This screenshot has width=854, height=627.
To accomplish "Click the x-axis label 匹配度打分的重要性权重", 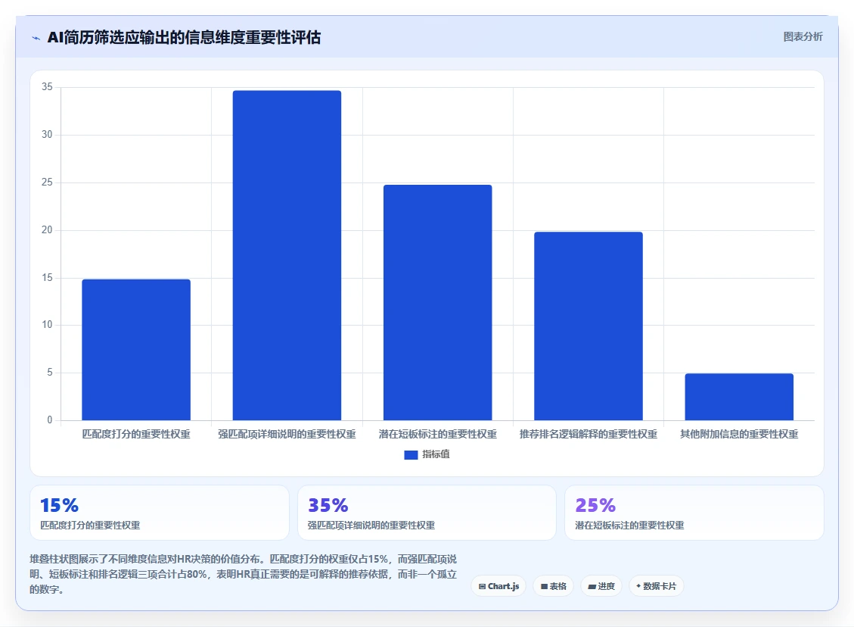I will tap(136, 434).
